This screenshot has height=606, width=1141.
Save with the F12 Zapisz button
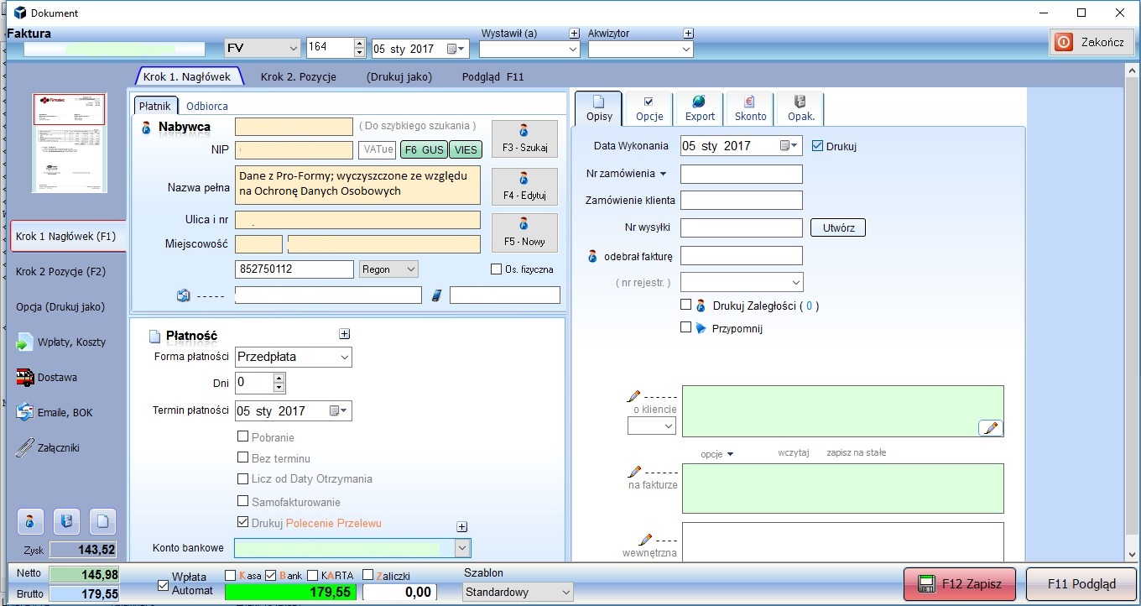pos(959,584)
